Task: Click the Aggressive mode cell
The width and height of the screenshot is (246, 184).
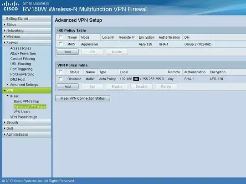Action: [89, 44]
